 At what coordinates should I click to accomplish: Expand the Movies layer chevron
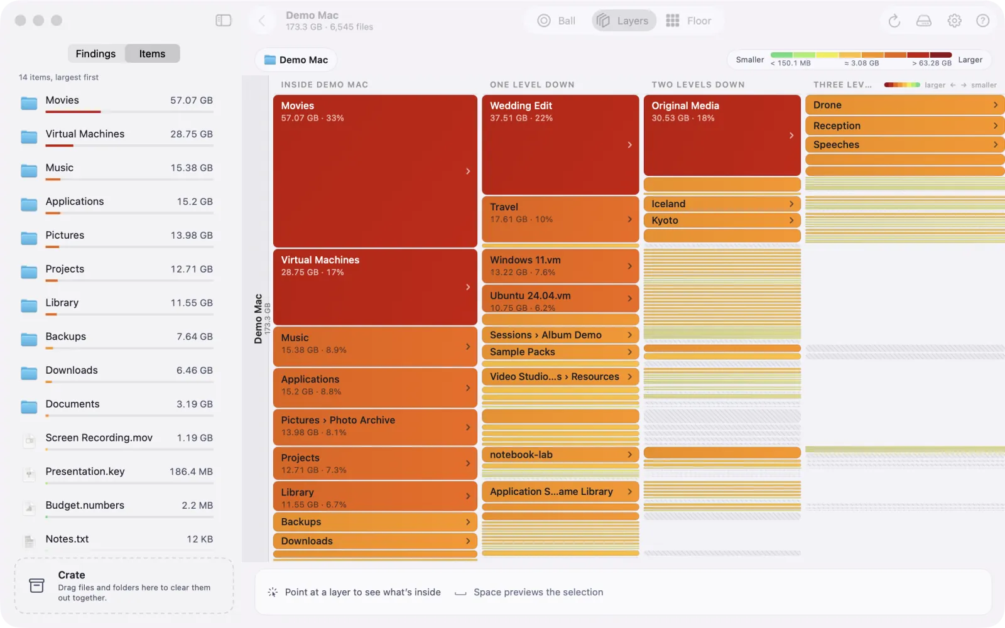[468, 171]
